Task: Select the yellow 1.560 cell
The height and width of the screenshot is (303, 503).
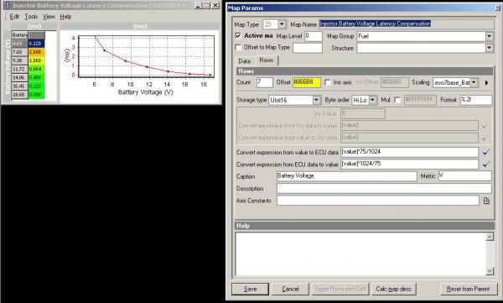Action: tap(37, 60)
